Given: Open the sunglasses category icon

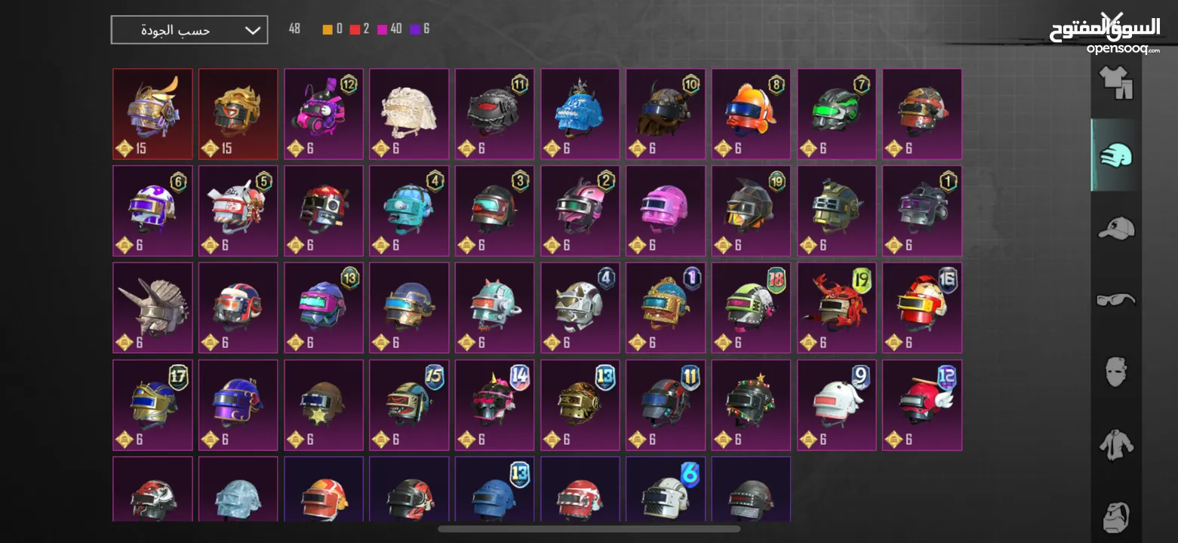Looking at the screenshot, I should click(x=1115, y=300).
